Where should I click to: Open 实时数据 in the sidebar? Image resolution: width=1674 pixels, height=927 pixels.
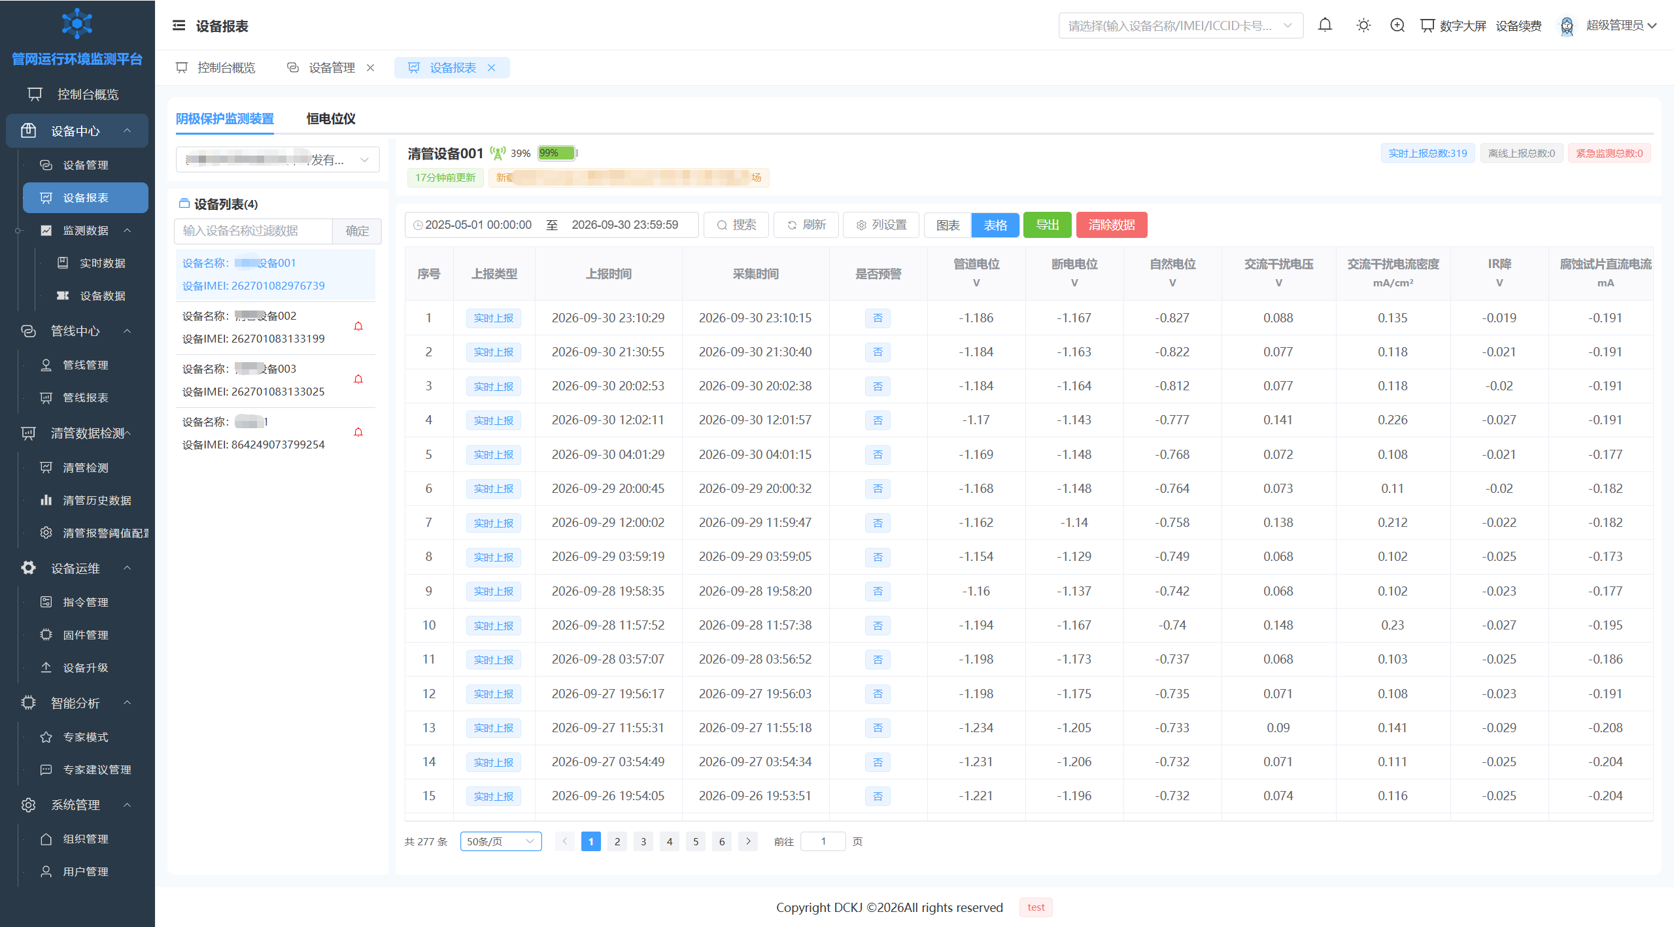tap(92, 263)
